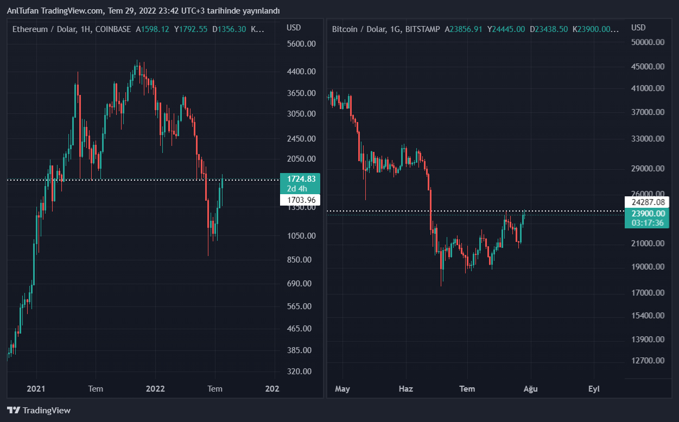Click the green 23900.00 Bitcoin price label
Image resolution: width=679 pixels, height=422 pixels.
[647, 213]
